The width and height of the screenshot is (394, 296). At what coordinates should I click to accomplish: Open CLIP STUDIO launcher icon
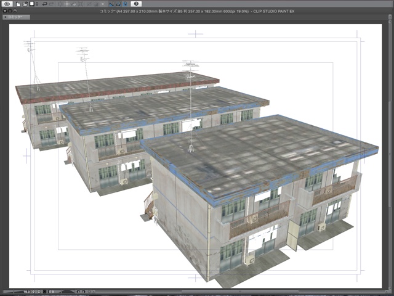pos(7,4)
